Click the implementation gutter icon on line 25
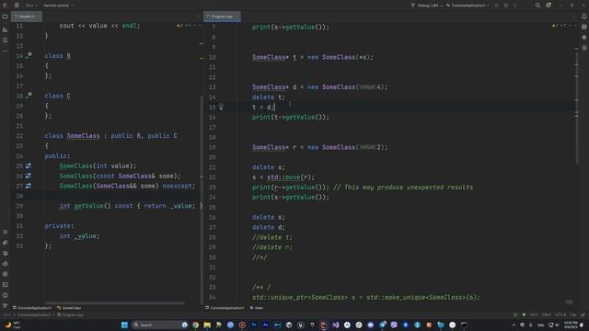The width and height of the screenshot is (589, 331). click(x=29, y=165)
